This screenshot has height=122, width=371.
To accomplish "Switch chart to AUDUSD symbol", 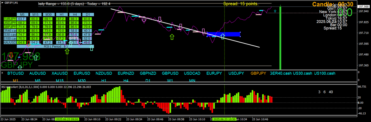I will click(38, 74).
